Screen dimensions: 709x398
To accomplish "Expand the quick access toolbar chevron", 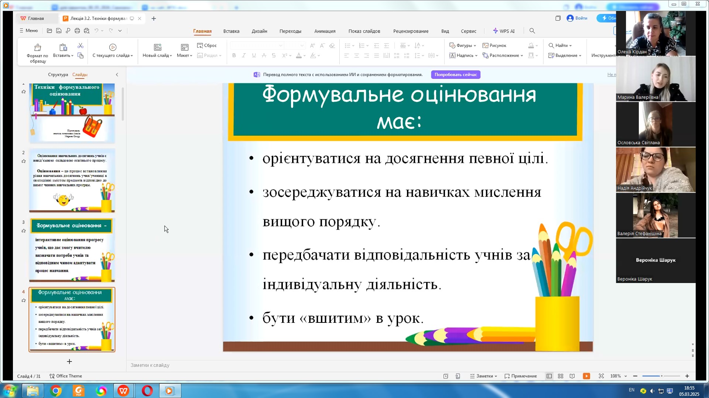I will pyautogui.click(x=120, y=31).
